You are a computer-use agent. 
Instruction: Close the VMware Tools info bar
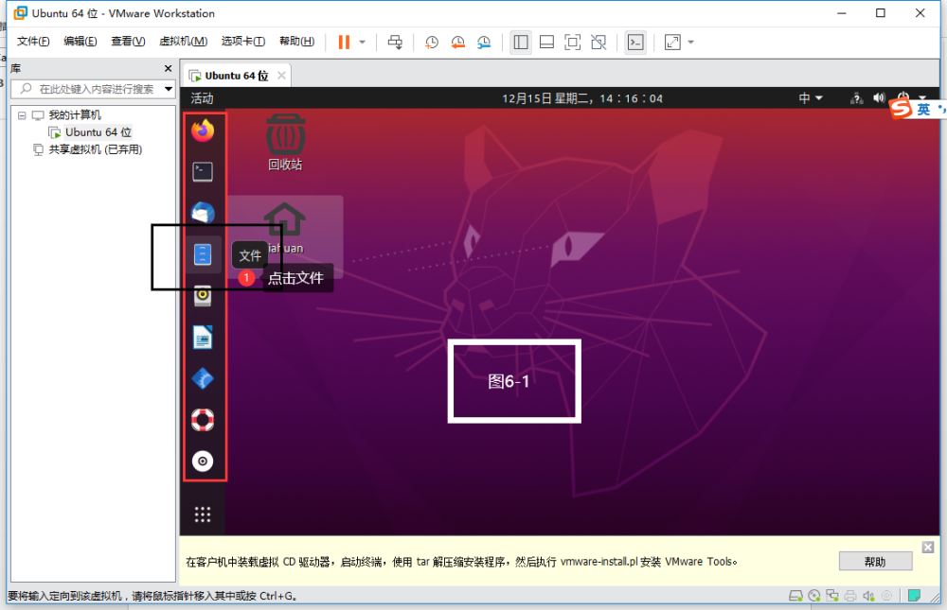[928, 548]
